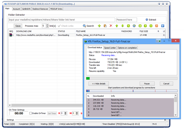Decrease the H hours spinner

click(66, 114)
